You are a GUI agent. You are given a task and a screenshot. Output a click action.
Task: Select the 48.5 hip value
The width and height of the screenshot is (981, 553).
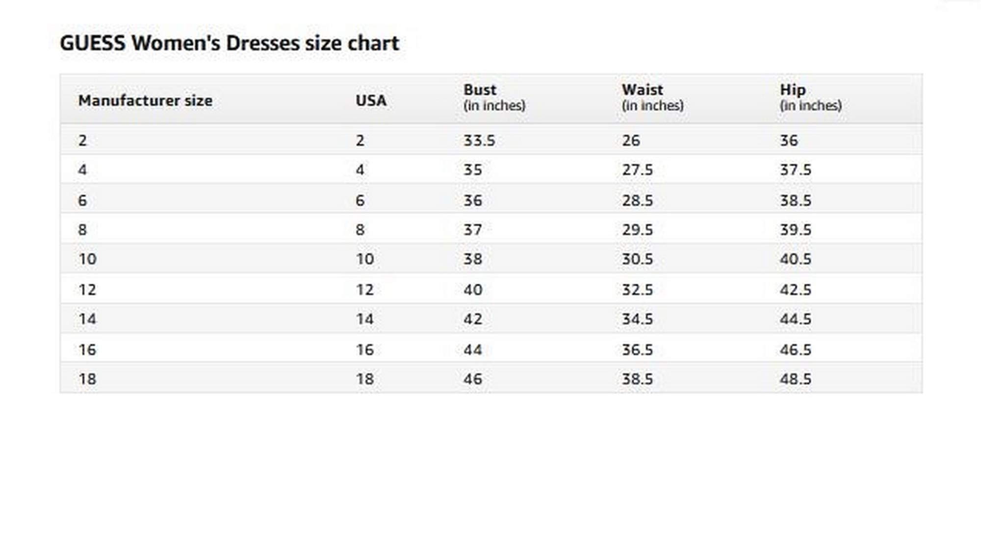coord(795,379)
